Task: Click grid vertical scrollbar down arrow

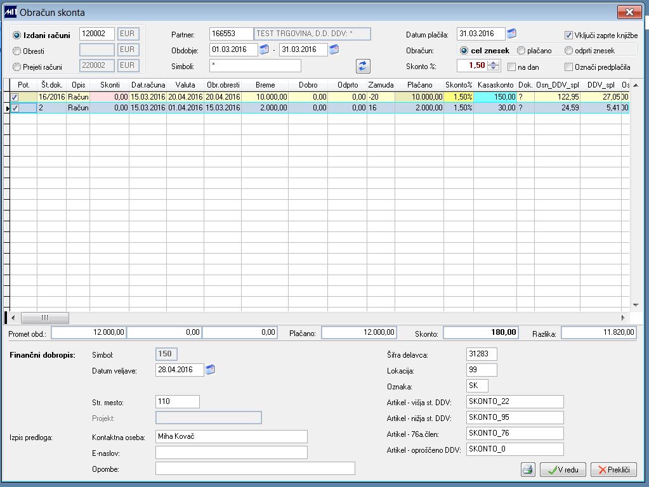Action: click(636, 305)
